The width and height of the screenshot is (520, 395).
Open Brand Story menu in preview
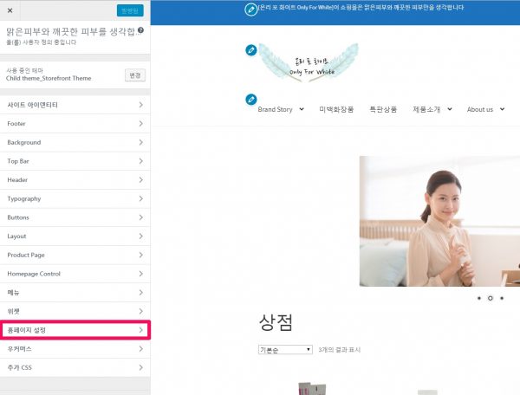point(275,109)
